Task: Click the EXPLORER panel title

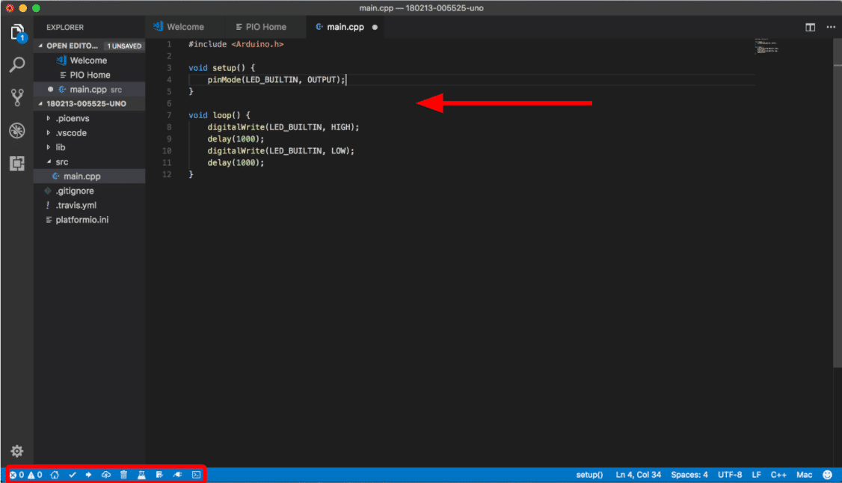Action: coord(65,28)
